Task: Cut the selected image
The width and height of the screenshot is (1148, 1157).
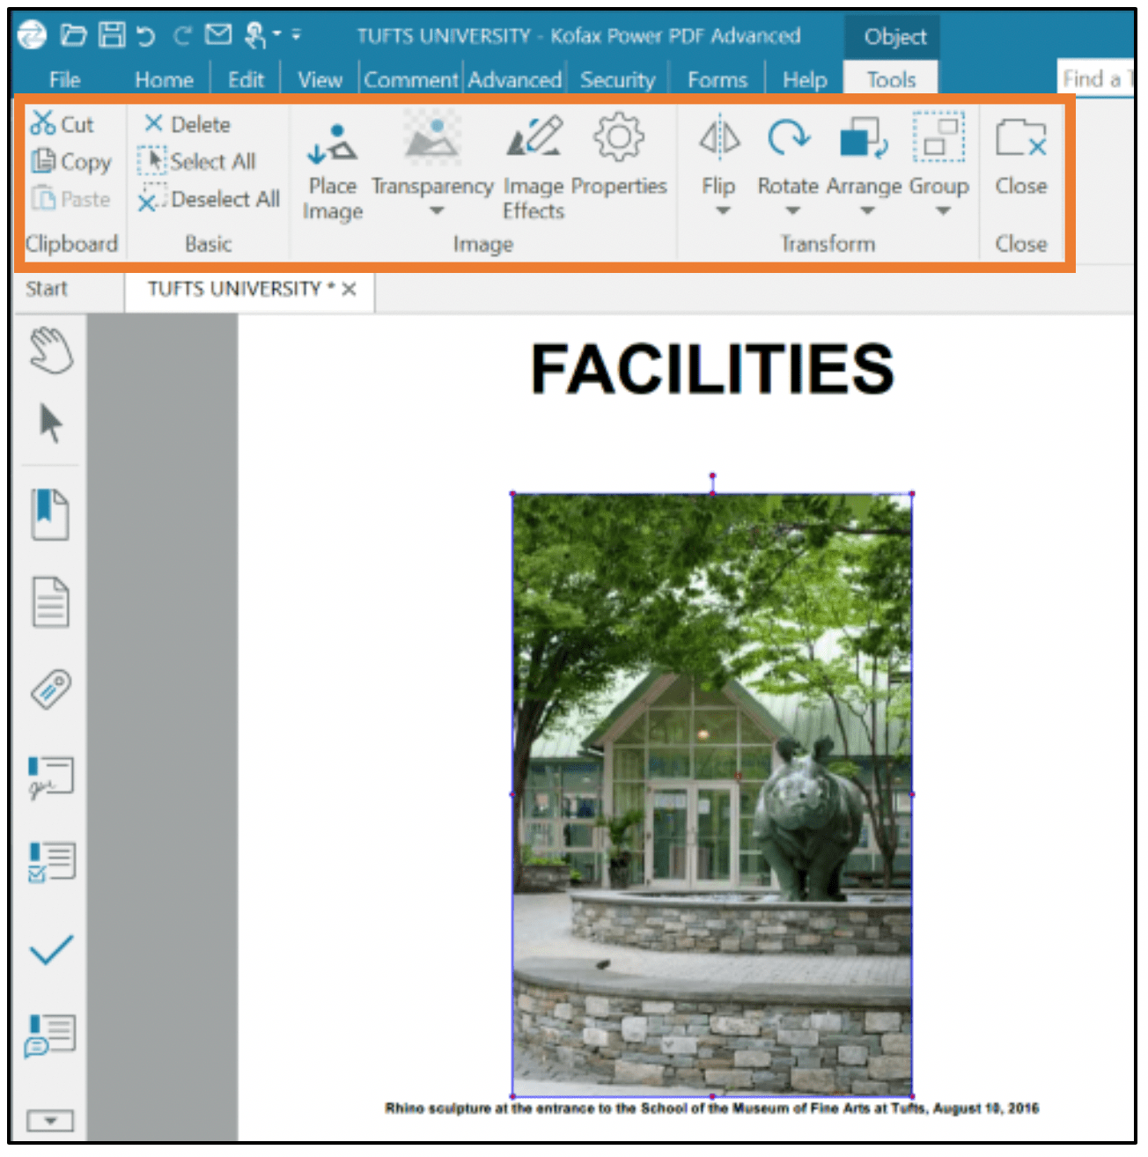Action: pos(64,122)
